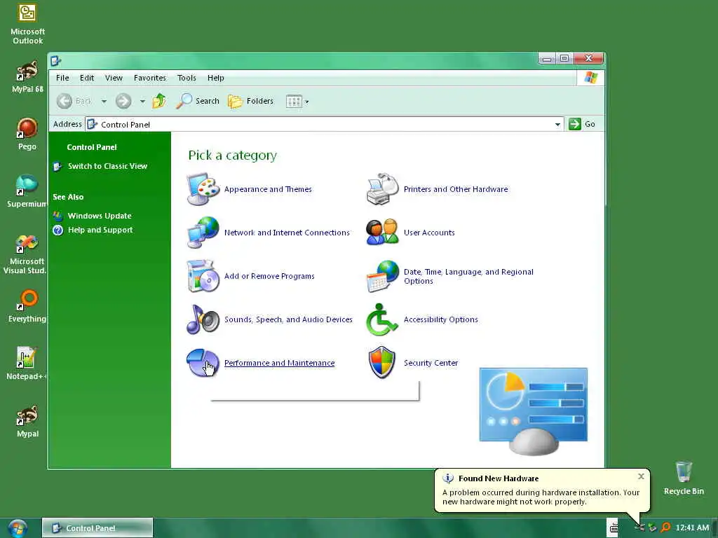This screenshot has height=538, width=718.
Task: Select the Supermium desktop shortcut
Action: click(27, 192)
